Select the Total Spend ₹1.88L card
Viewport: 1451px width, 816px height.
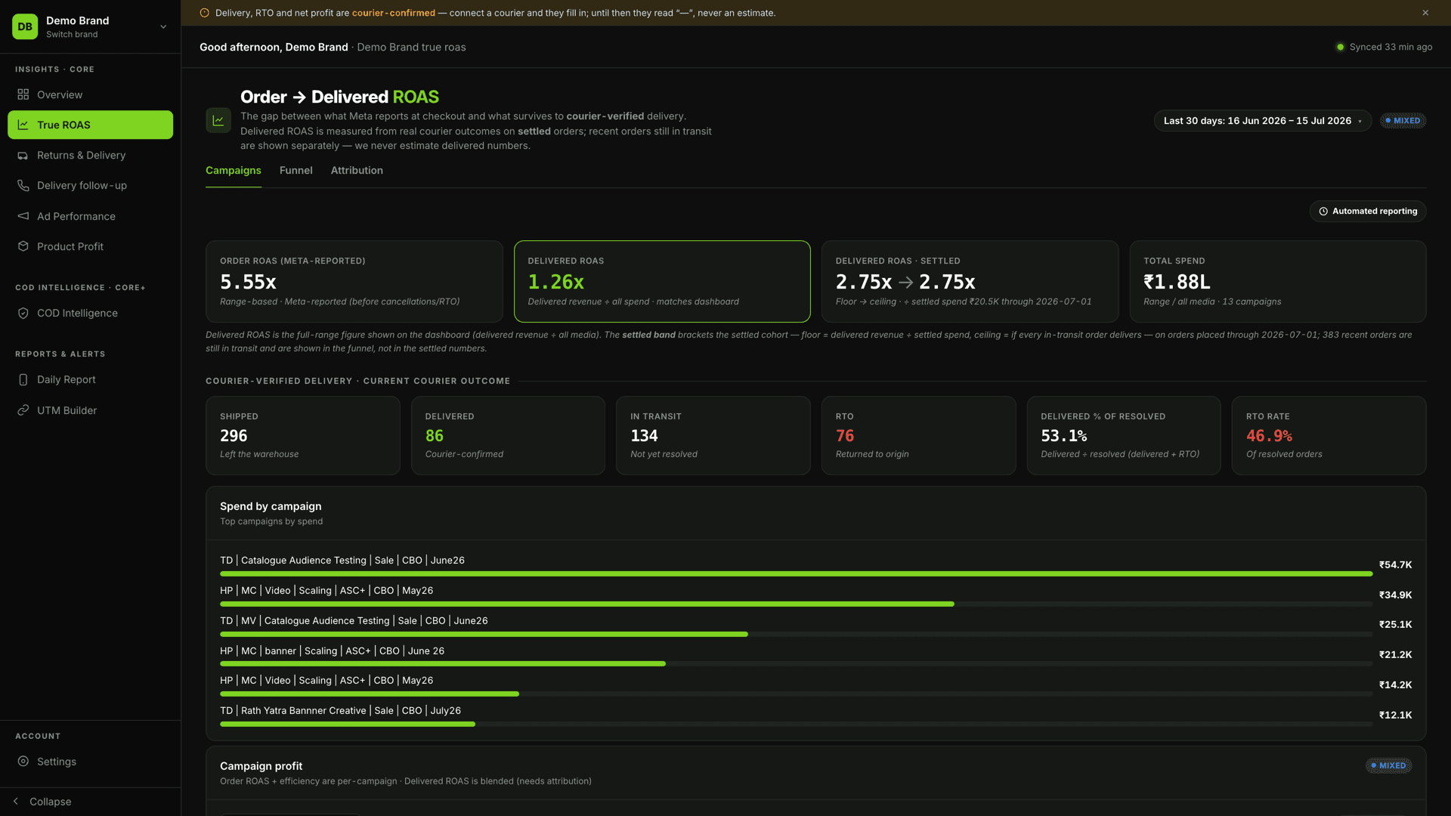(x=1278, y=281)
